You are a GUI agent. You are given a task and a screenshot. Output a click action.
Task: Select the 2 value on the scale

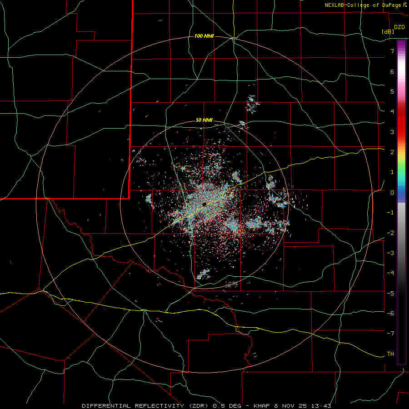coord(392,152)
